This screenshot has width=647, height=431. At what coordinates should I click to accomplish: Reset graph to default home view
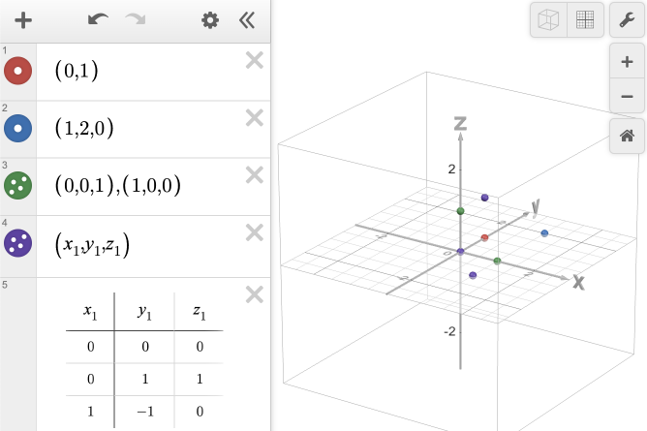coord(627,137)
